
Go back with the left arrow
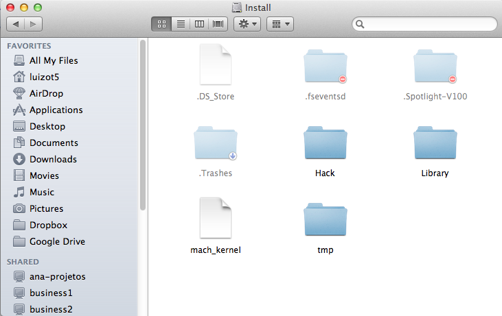[15, 24]
